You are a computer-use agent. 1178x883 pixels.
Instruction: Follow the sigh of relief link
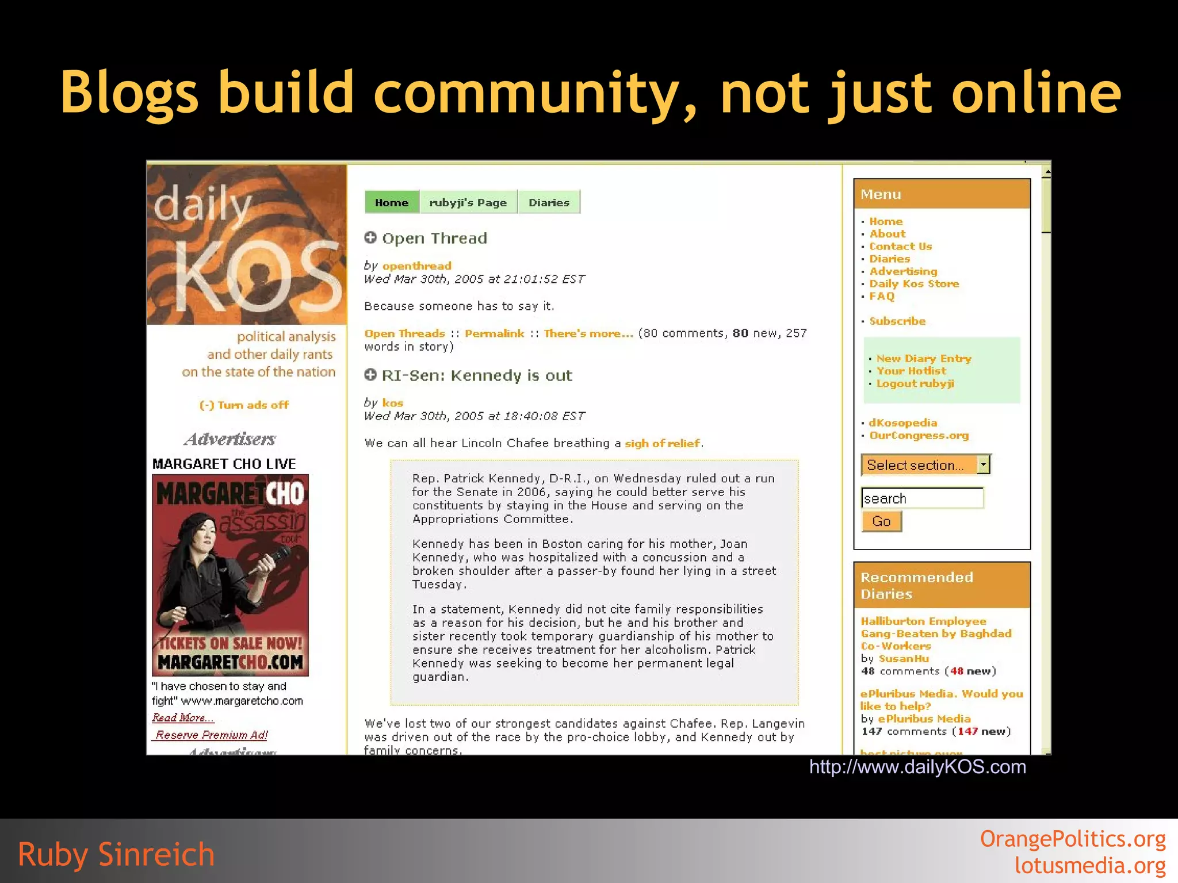pos(662,443)
